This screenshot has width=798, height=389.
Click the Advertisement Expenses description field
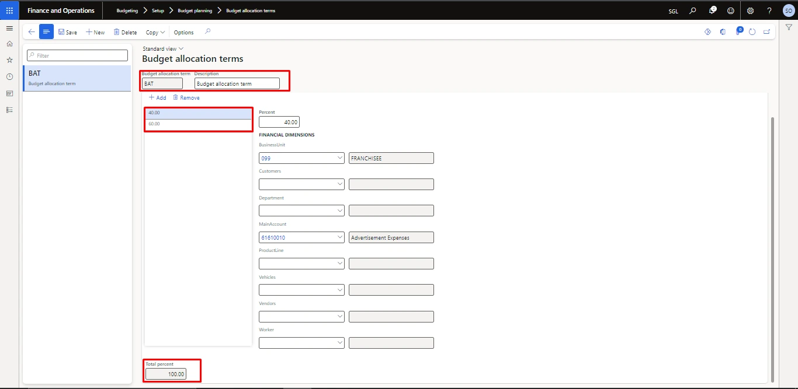point(391,237)
